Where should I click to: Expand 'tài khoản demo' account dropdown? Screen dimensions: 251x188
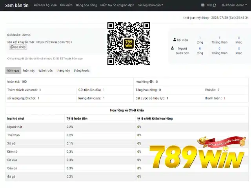(234, 5)
